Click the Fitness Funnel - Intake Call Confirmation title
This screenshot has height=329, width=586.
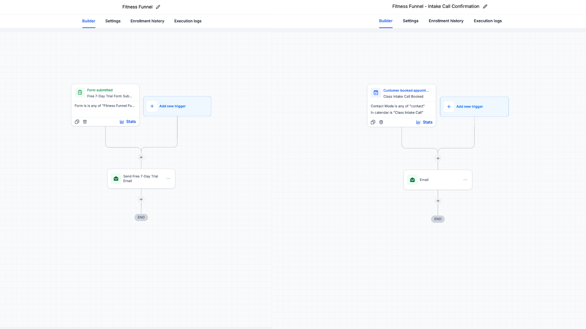[x=436, y=6]
